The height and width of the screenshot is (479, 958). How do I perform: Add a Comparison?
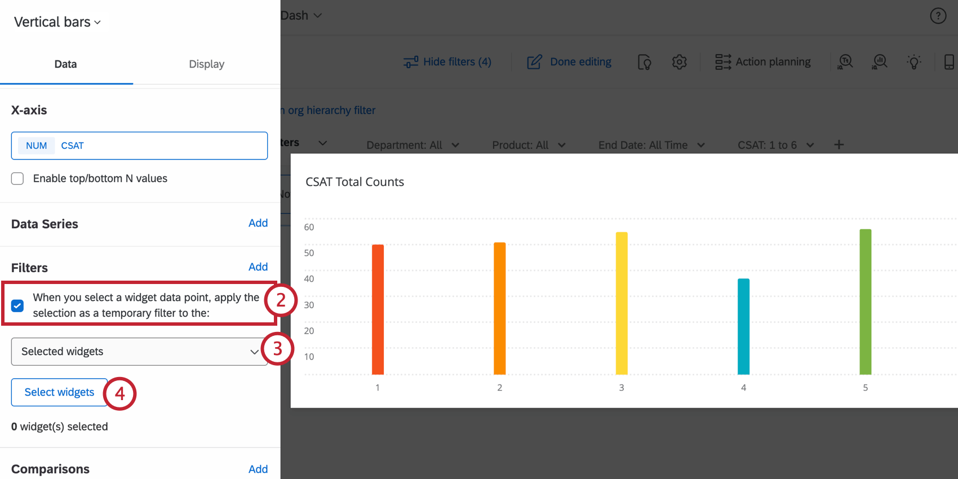pos(258,469)
